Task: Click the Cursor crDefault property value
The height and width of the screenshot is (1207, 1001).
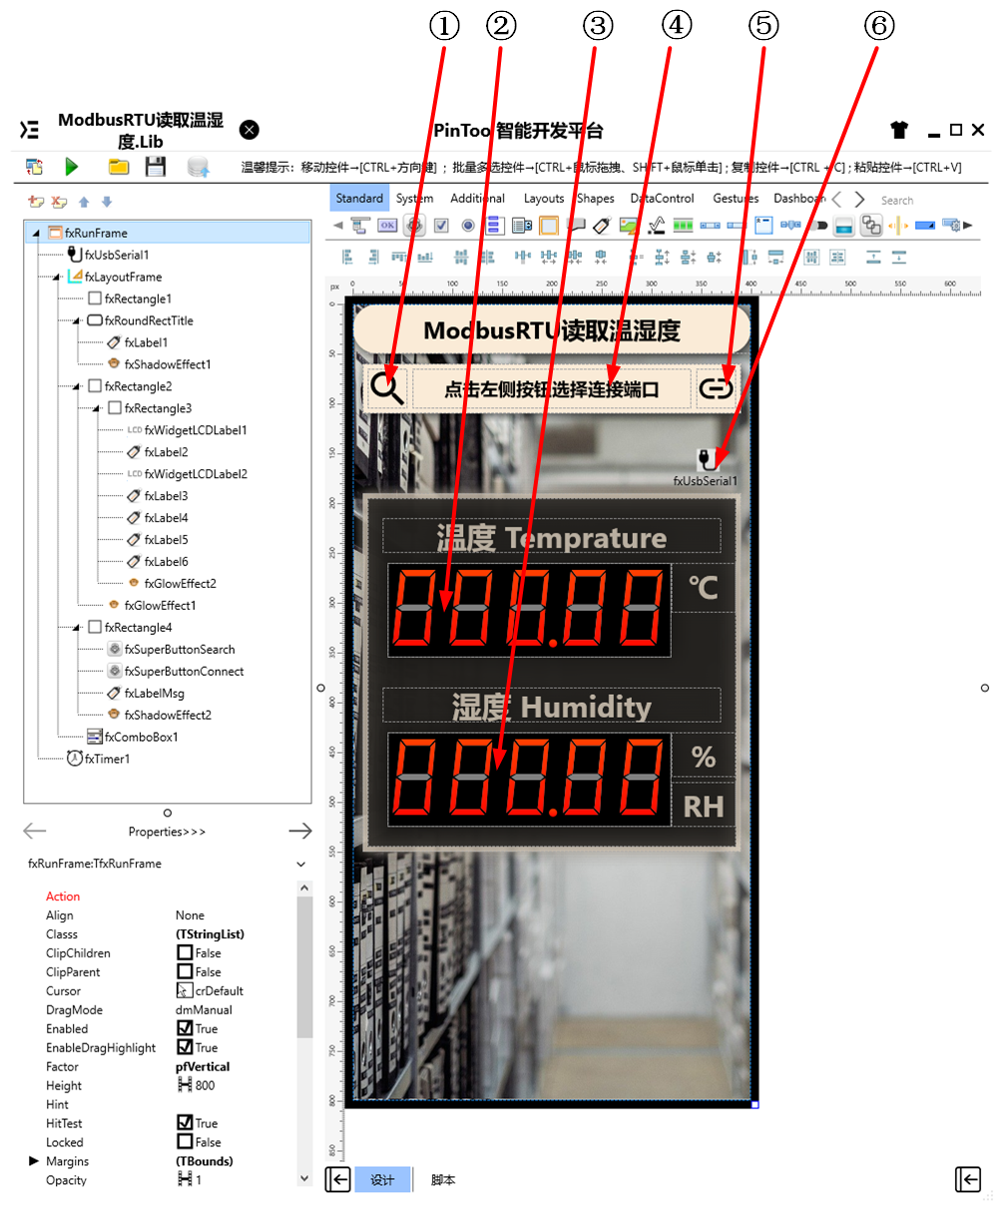Action: (x=211, y=991)
